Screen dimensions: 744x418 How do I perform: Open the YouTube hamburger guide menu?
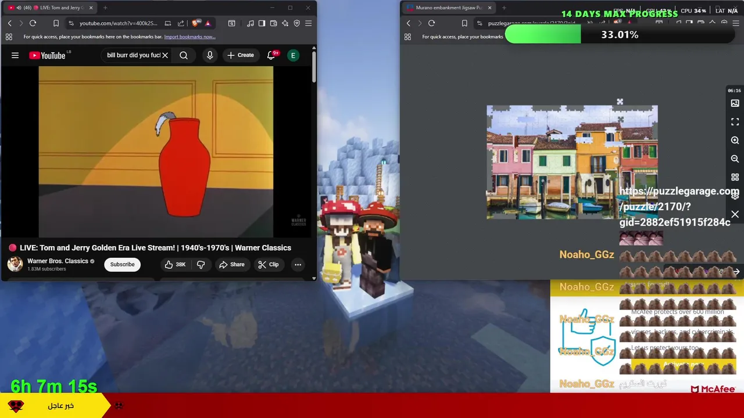pos(15,55)
